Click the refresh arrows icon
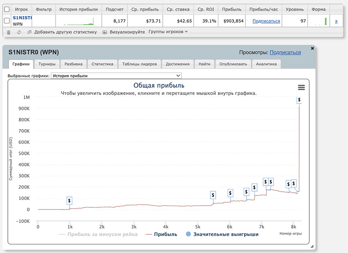Image resolution: width=348 pixels, height=253 pixels. tap(19, 32)
